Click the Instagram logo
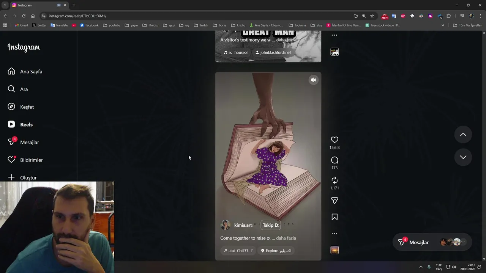The height and width of the screenshot is (273, 486). point(24,47)
